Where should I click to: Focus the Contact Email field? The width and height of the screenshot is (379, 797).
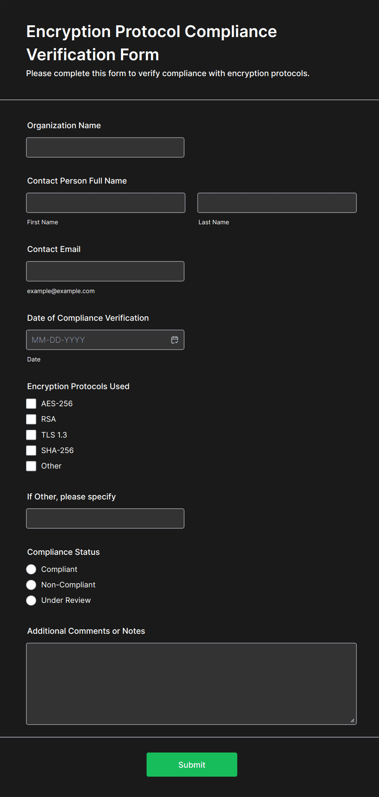tap(105, 271)
